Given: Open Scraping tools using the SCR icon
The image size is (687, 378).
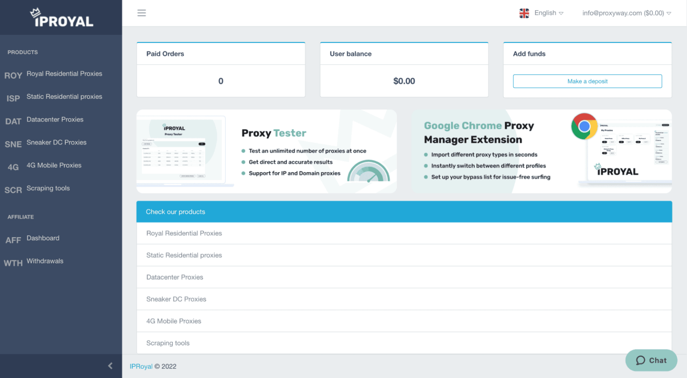Looking at the screenshot, I should click(13, 190).
